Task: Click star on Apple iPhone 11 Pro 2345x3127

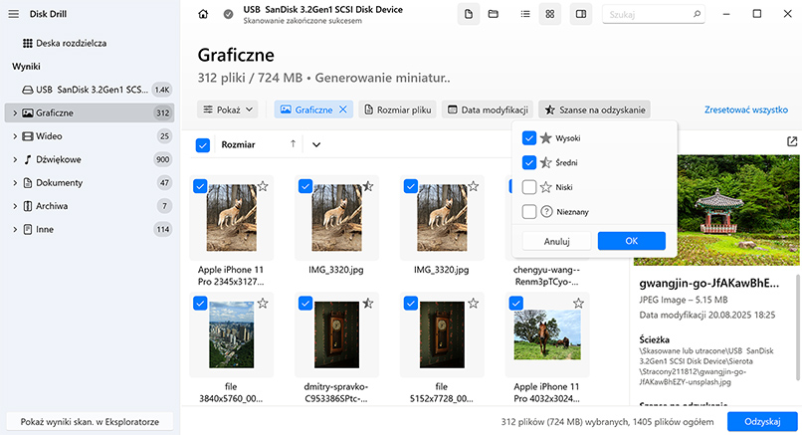Action: [x=263, y=186]
